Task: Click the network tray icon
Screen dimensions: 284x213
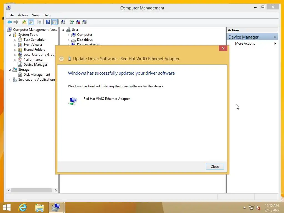Action: pos(251,208)
